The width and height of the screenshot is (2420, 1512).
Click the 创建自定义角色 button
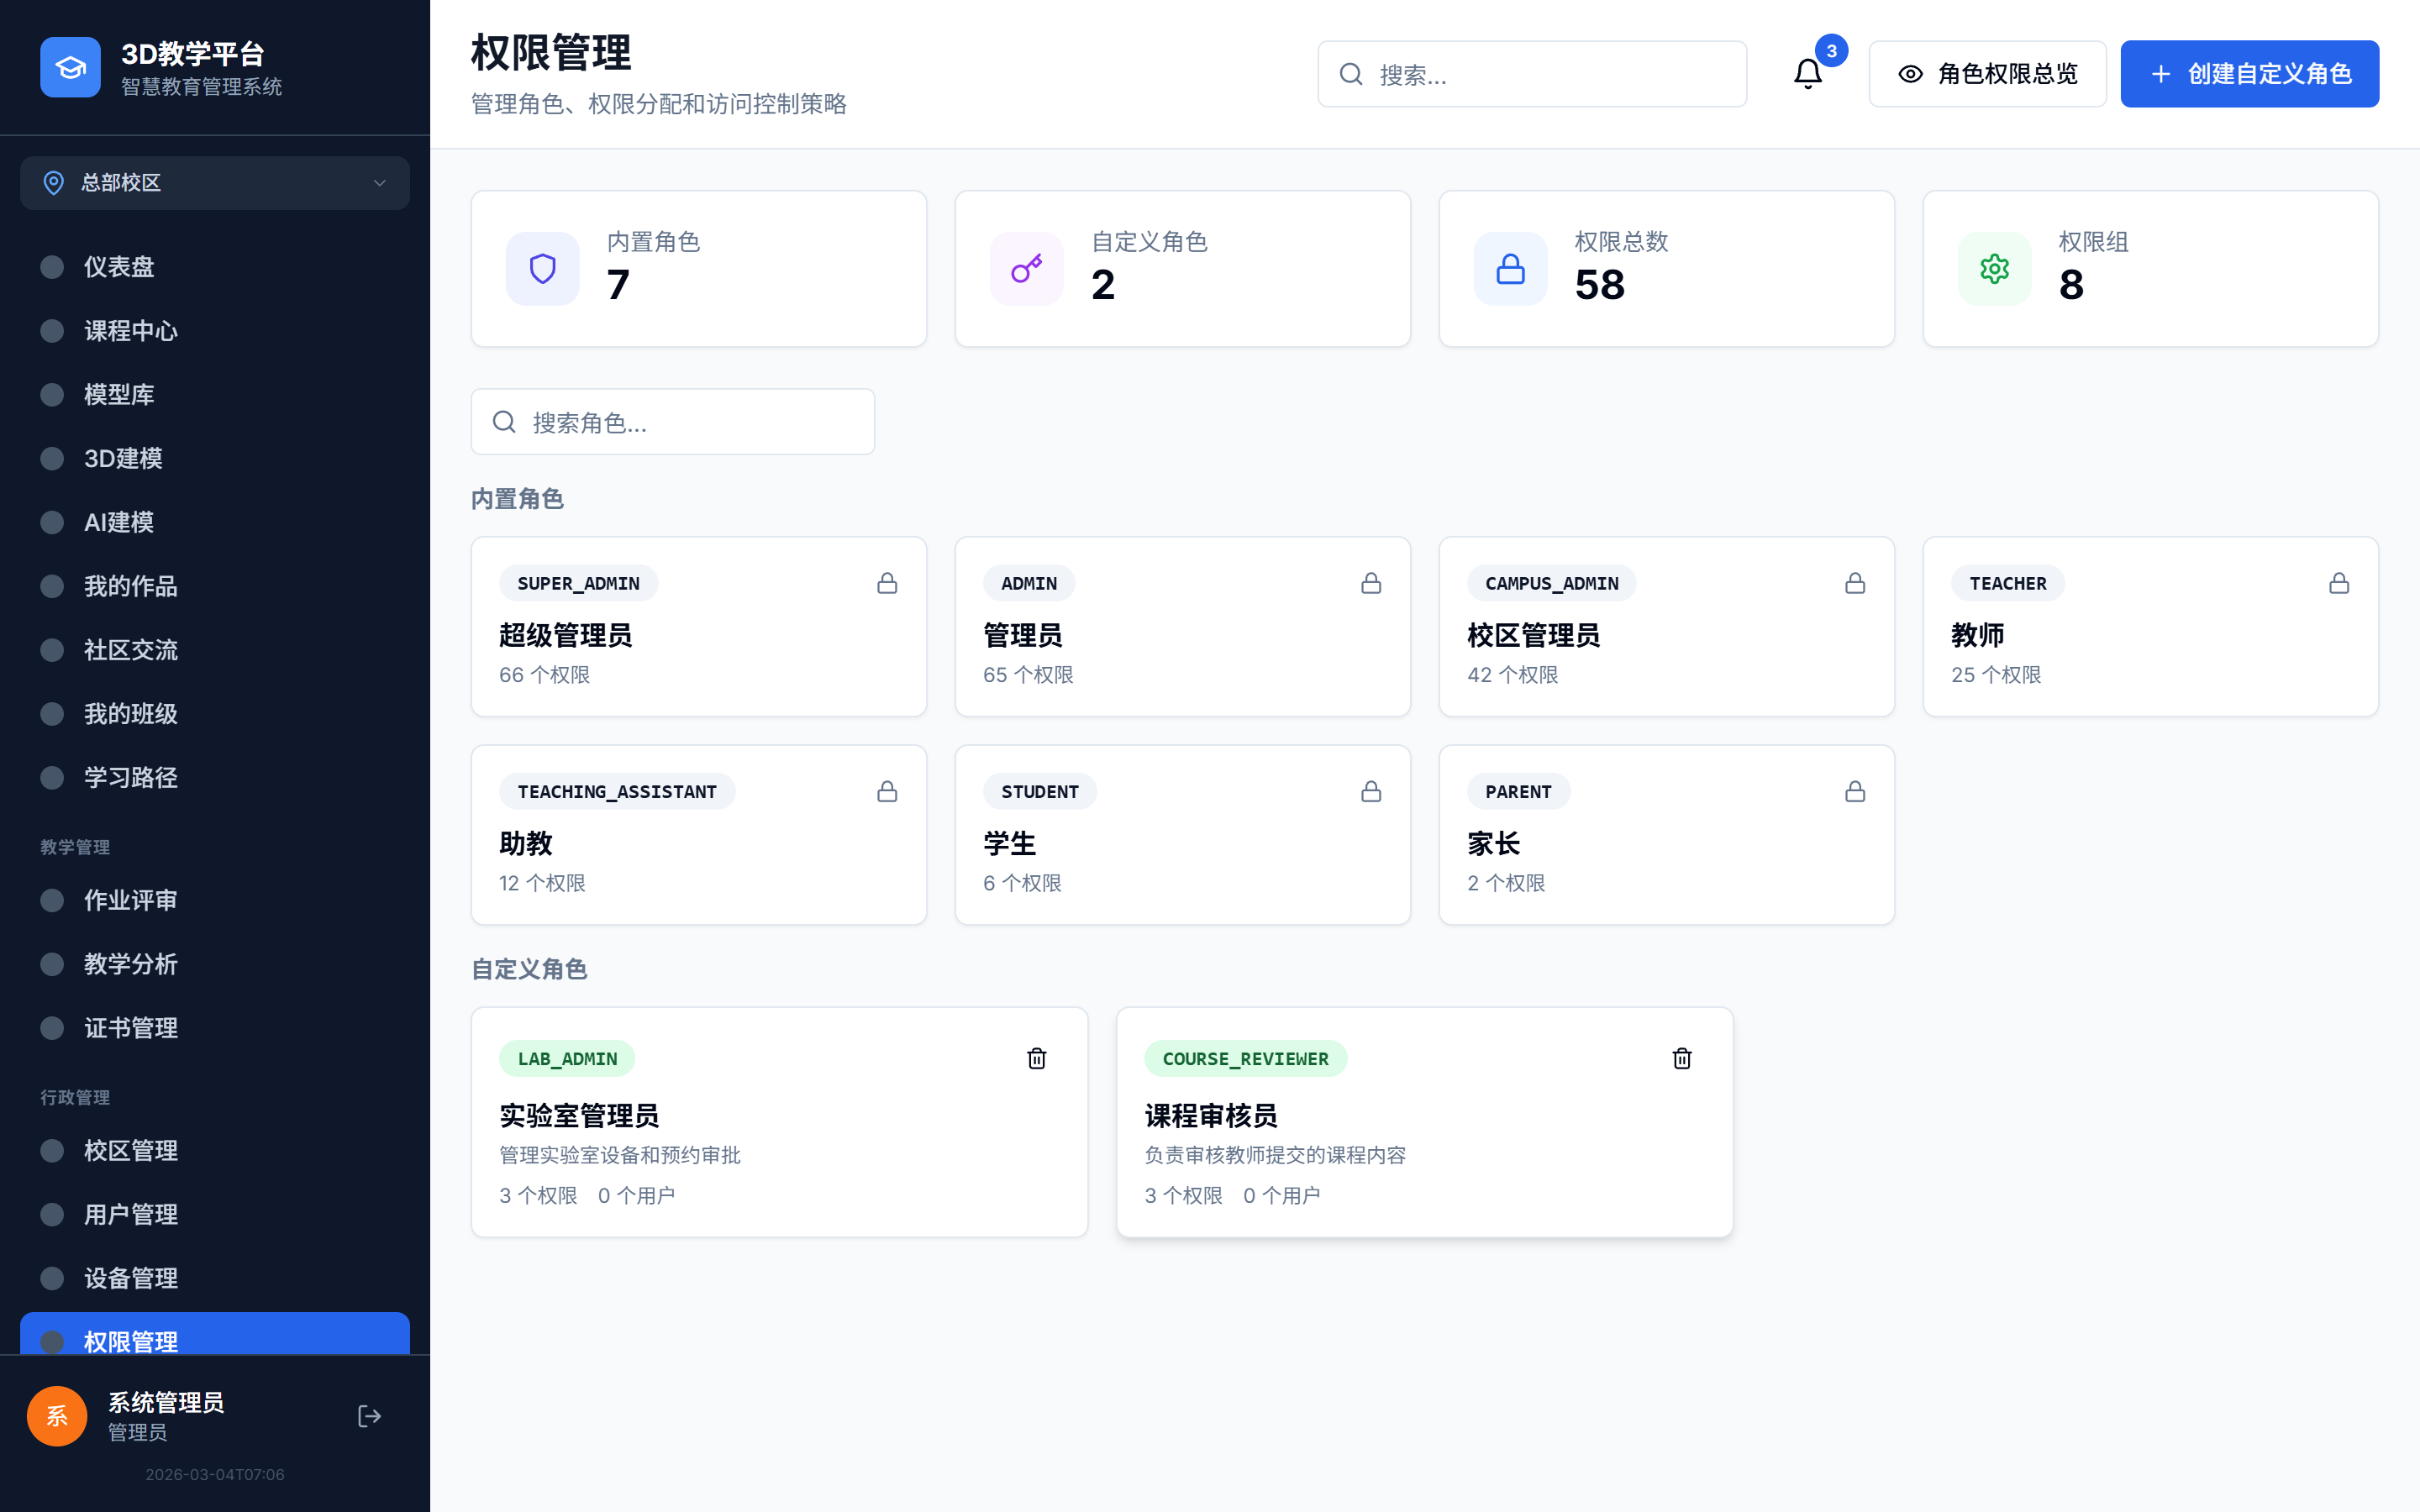[x=2250, y=73]
